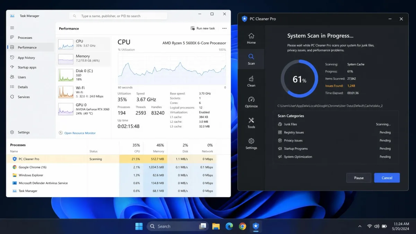Click the Issues Found 1,248 value
416x234 pixels.
[x=351, y=86]
